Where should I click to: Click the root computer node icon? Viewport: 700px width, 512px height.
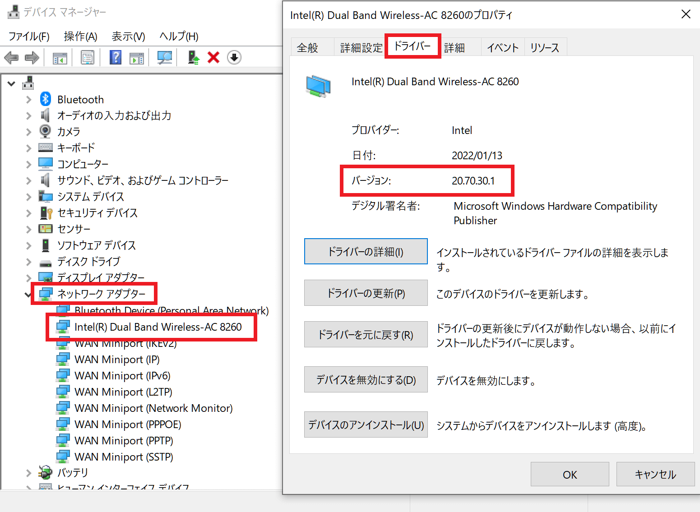28,83
